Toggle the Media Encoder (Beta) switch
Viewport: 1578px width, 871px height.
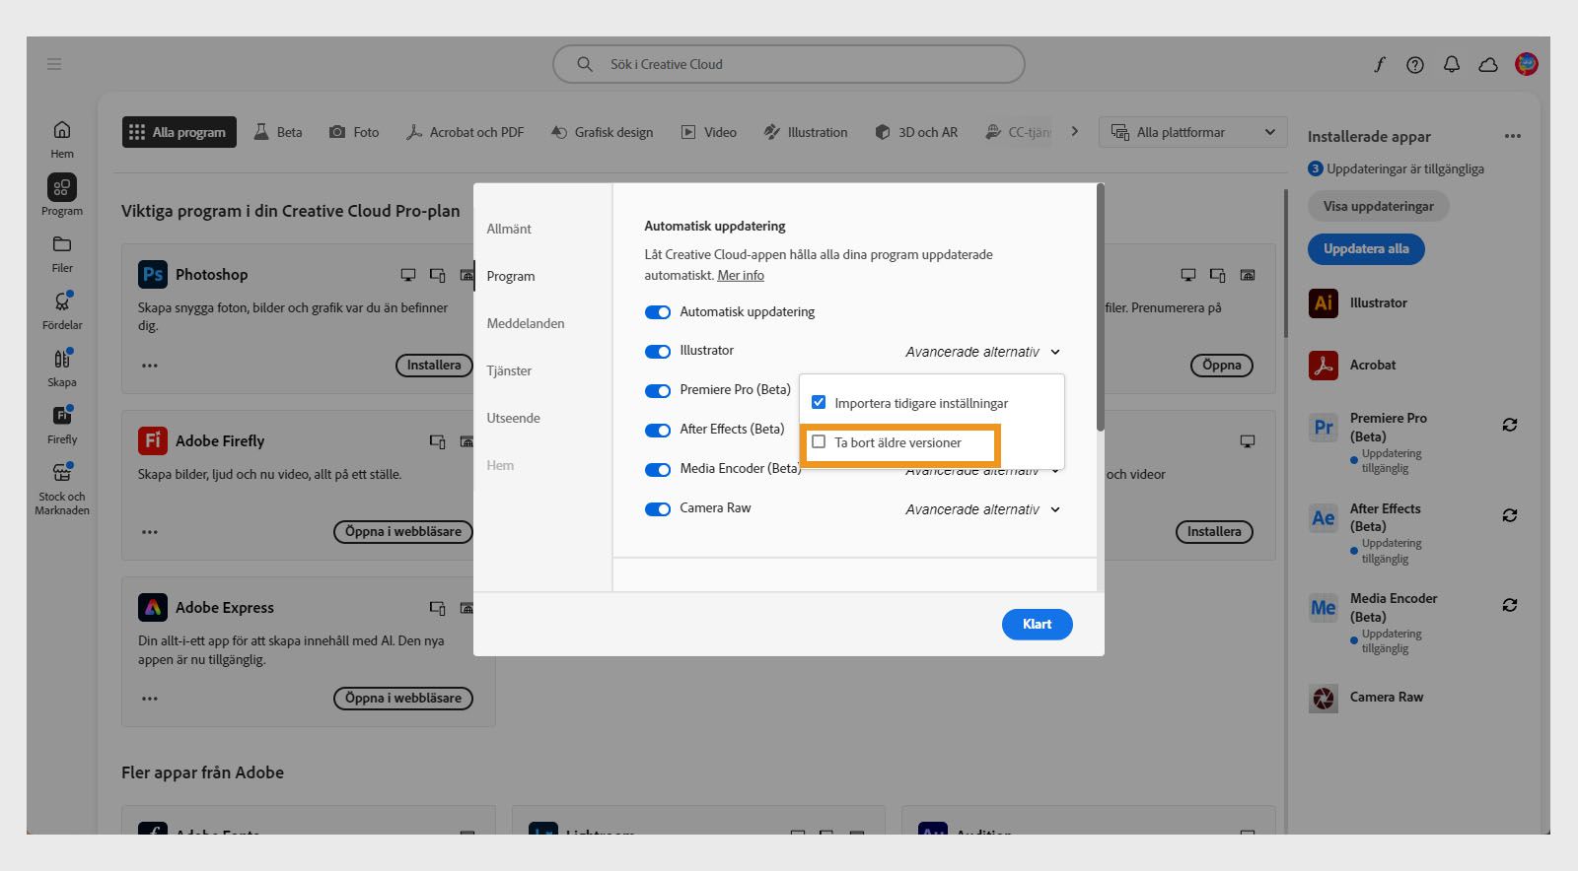(658, 470)
